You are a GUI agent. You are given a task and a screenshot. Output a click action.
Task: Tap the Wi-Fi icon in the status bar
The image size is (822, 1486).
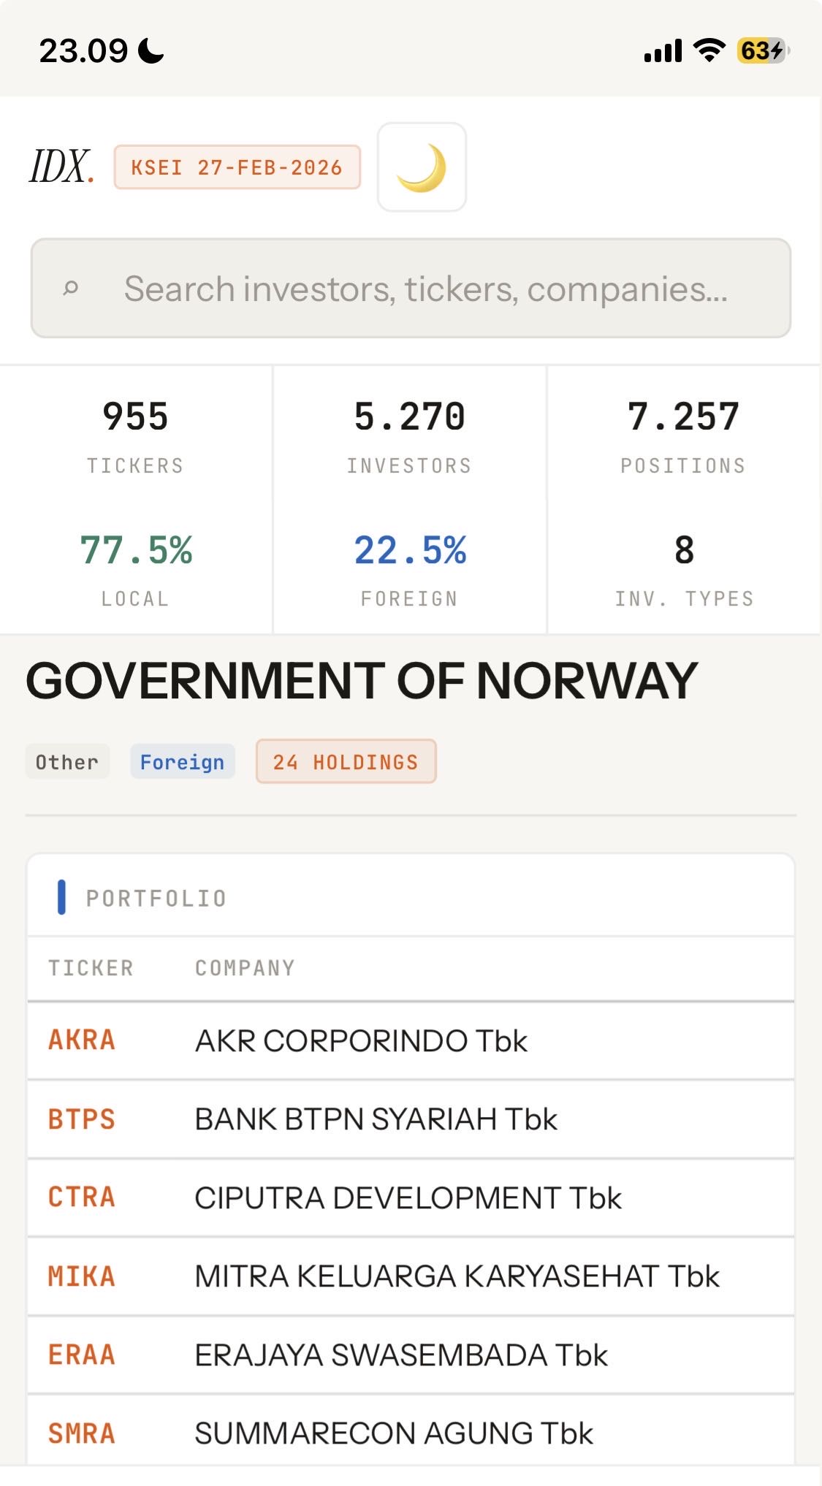[x=708, y=50]
